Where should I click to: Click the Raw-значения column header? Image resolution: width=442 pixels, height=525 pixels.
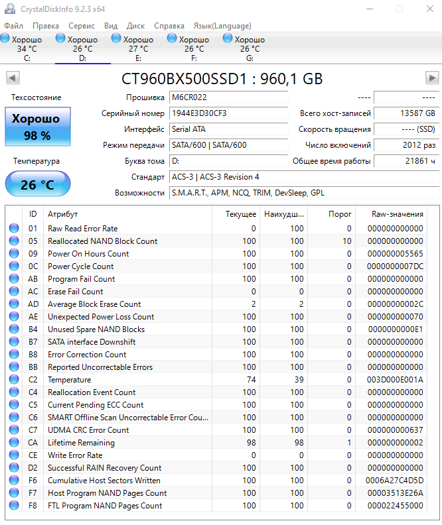point(398,214)
